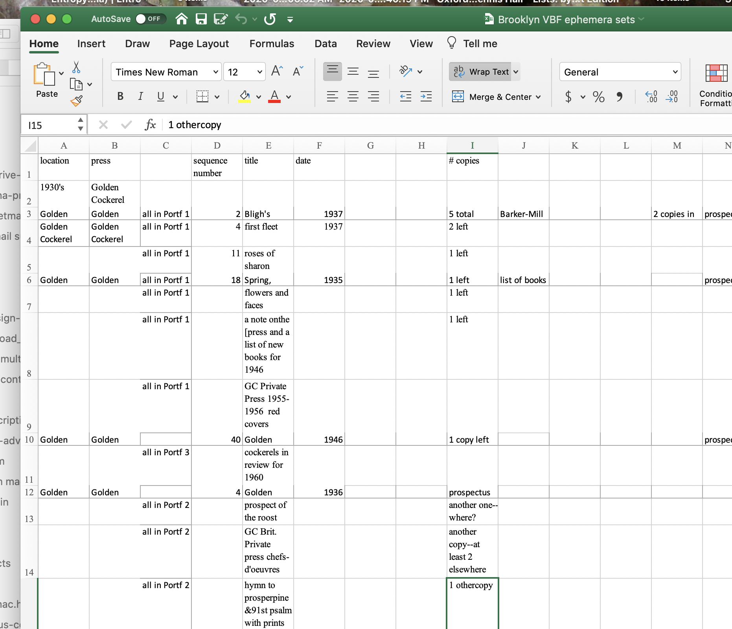732x629 pixels.
Task: Apply currency dollar format
Action: (568, 96)
